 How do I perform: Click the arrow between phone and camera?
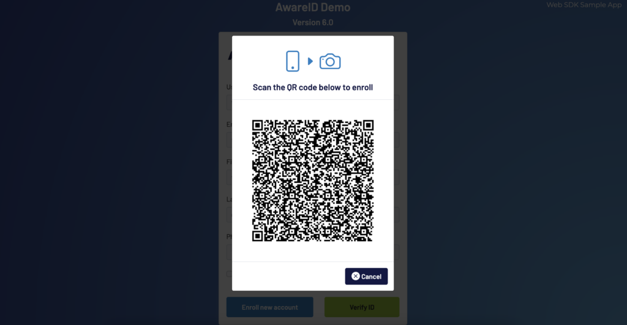pos(310,61)
